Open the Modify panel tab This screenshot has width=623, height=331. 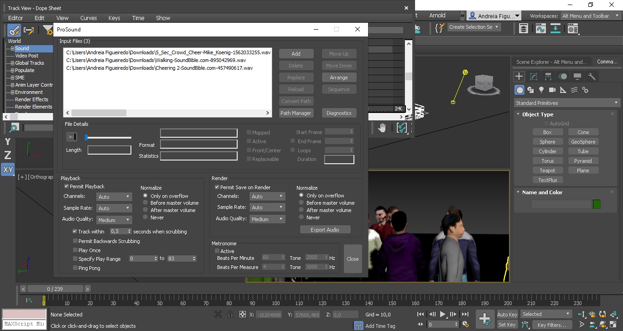click(x=534, y=77)
